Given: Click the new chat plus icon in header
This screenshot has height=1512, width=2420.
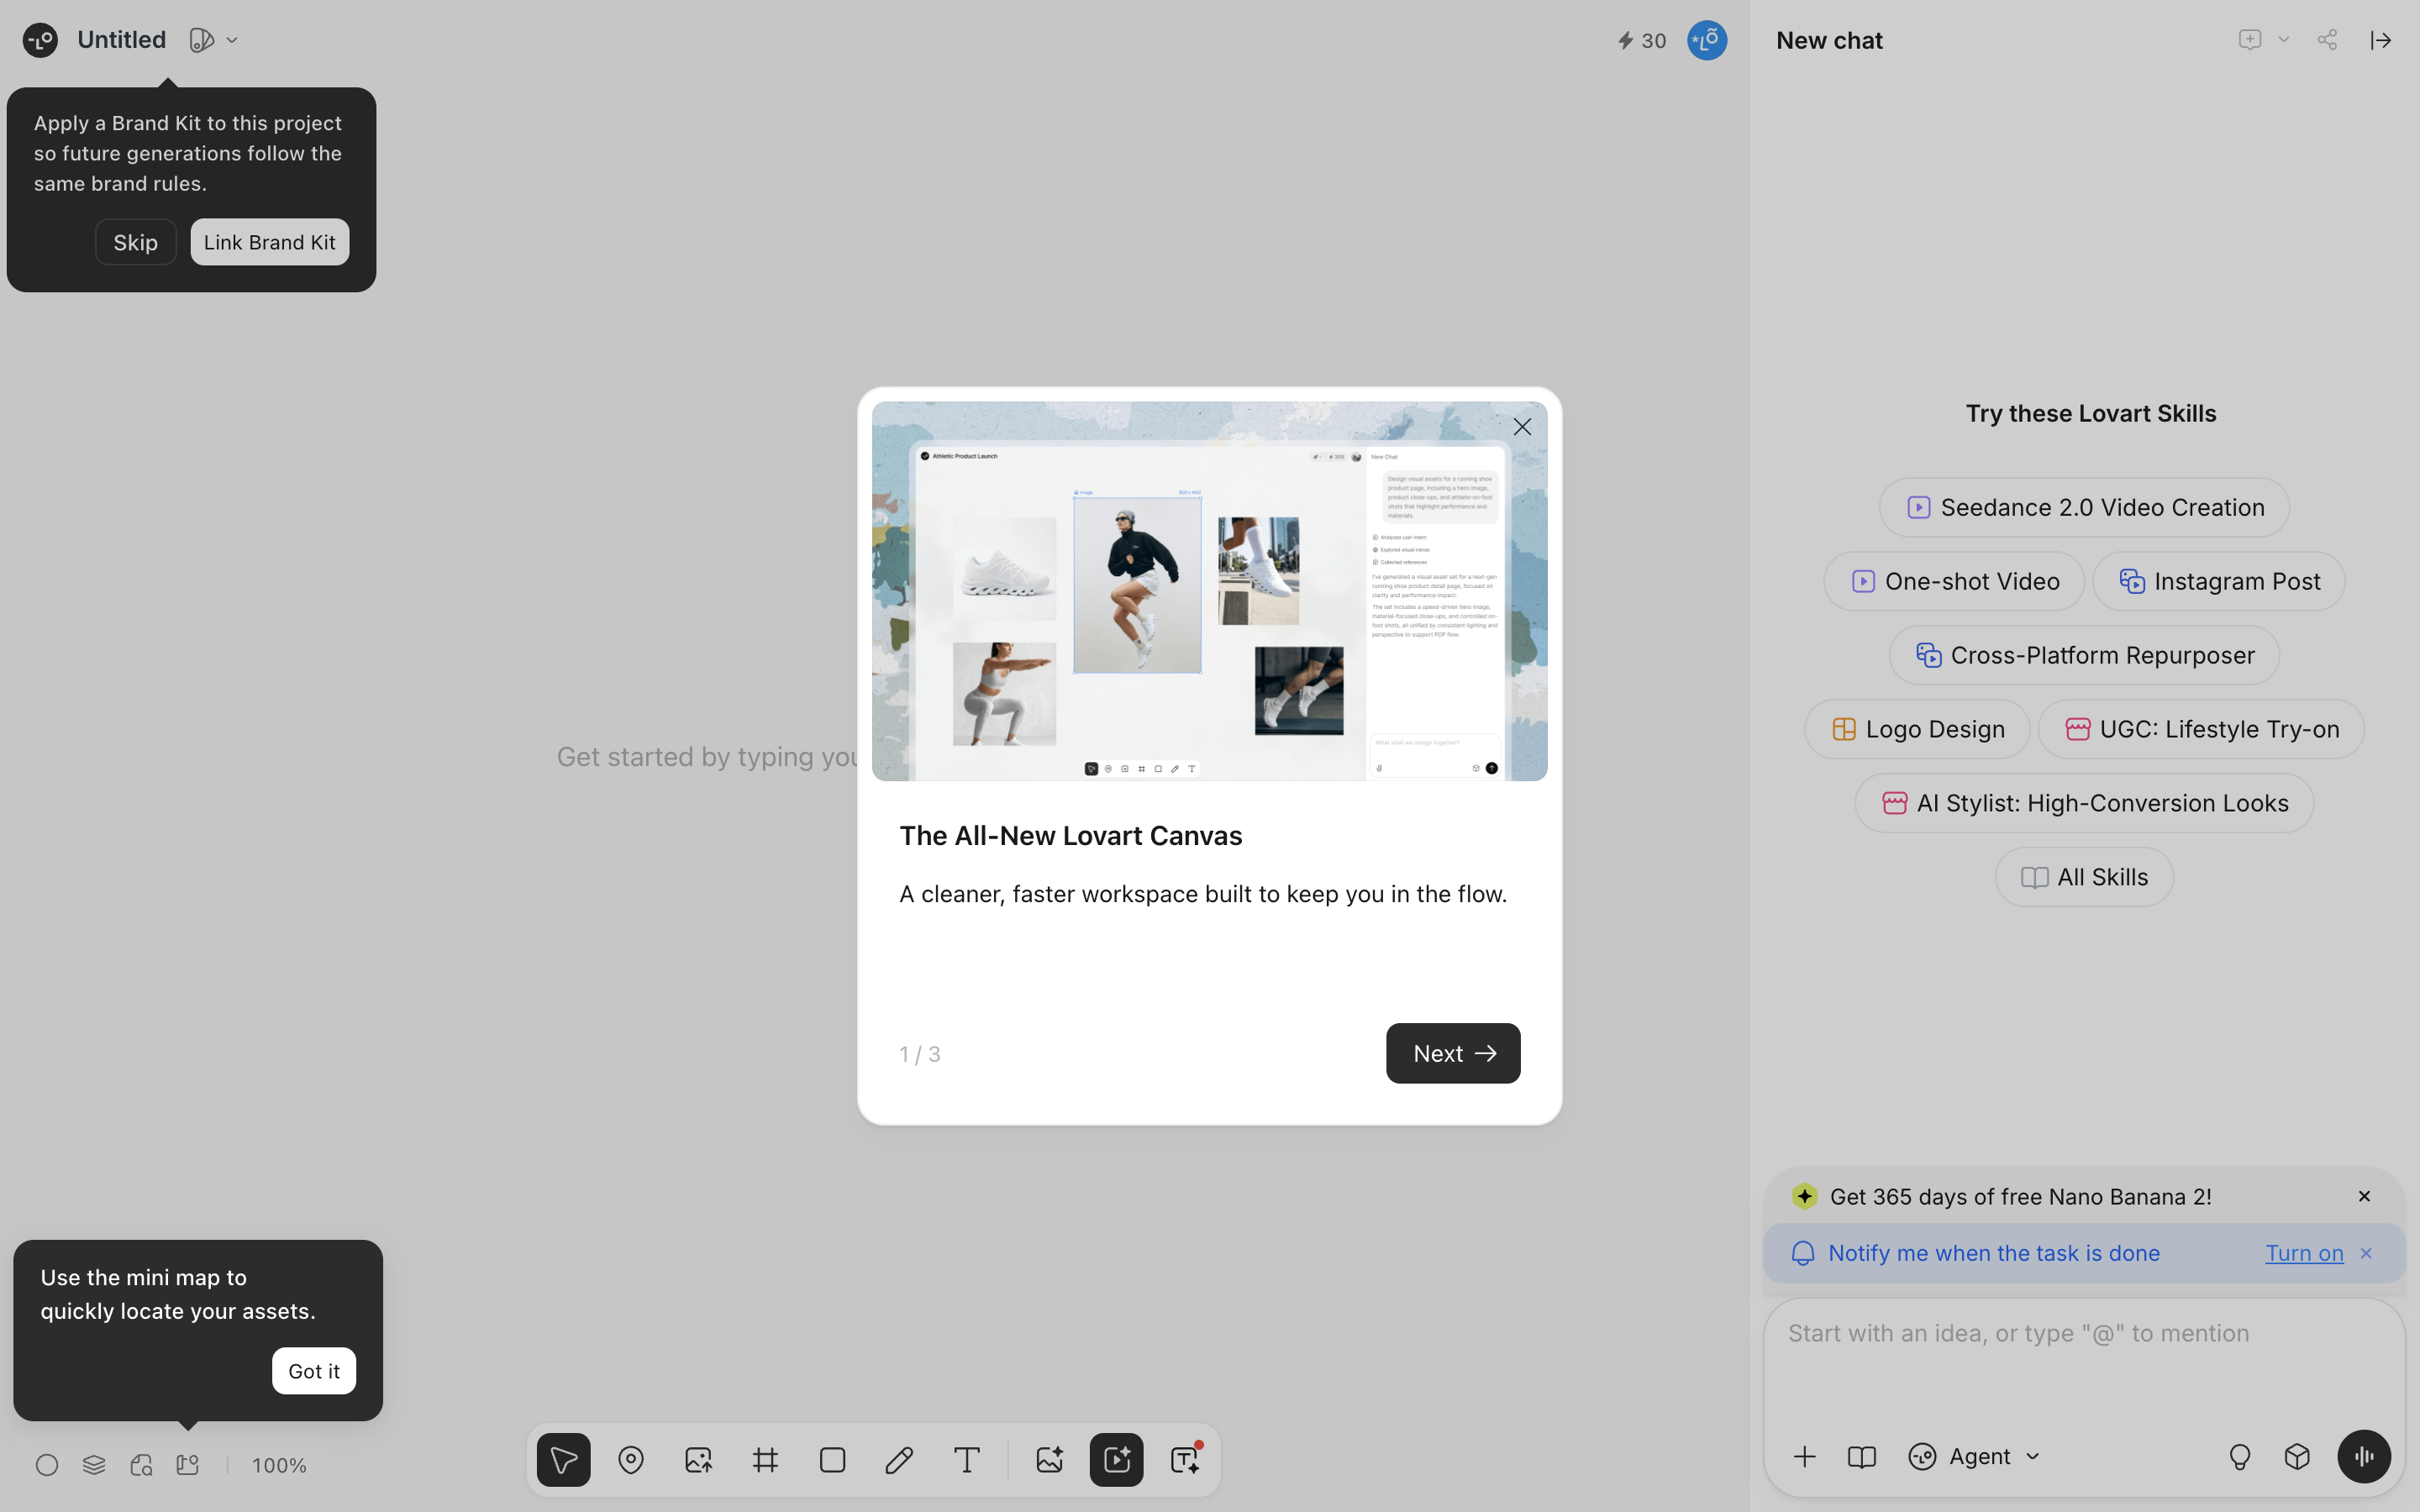Looking at the screenshot, I should tap(2250, 40).
